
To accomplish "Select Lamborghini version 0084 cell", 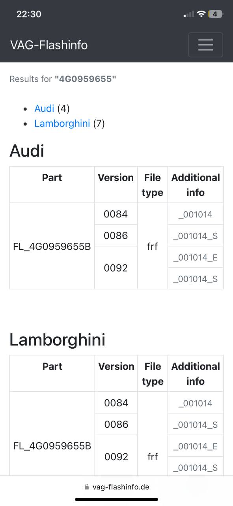I will (x=116, y=403).
